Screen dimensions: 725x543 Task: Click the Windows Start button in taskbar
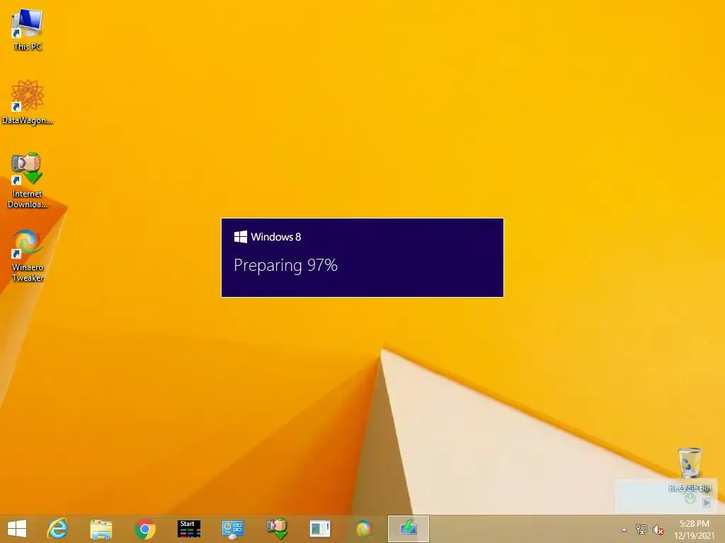point(17,529)
